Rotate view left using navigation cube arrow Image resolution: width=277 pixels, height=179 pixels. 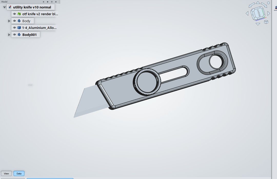pyautogui.click(x=247, y=13)
